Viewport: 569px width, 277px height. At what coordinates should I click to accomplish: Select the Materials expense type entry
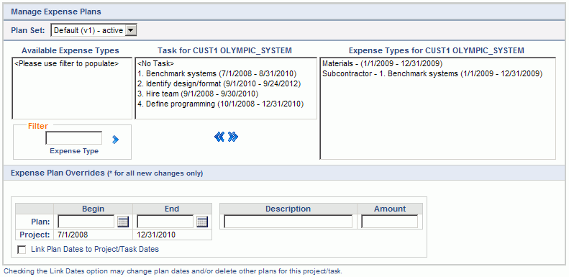click(x=382, y=63)
